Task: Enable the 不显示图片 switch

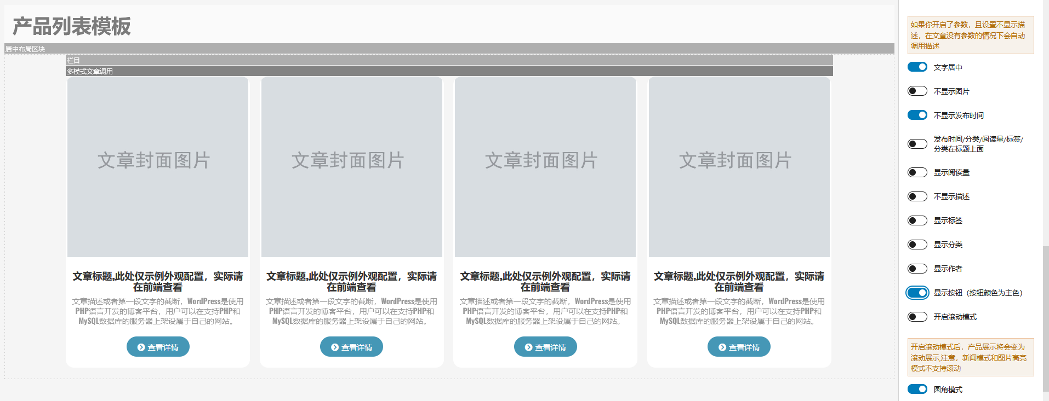Action: coord(917,91)
